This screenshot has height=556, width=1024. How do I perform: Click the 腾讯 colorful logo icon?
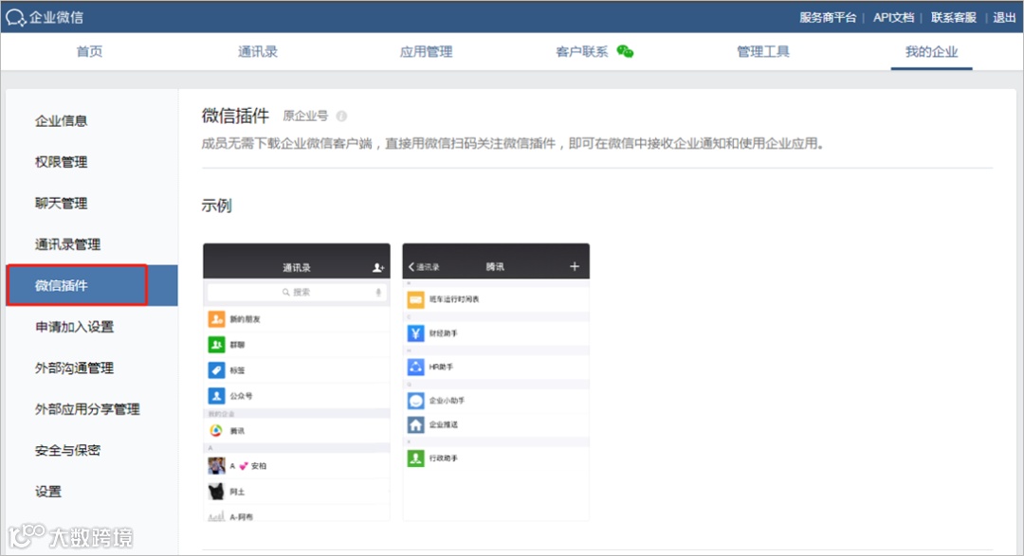click(x=217, y=431)
